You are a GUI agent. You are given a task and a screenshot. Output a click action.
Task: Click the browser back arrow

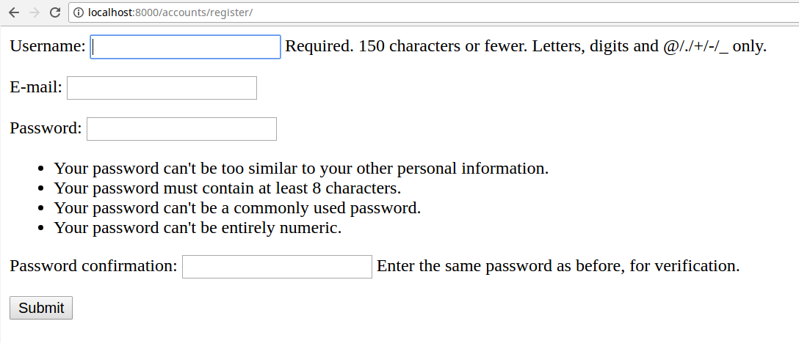point(14,12)
